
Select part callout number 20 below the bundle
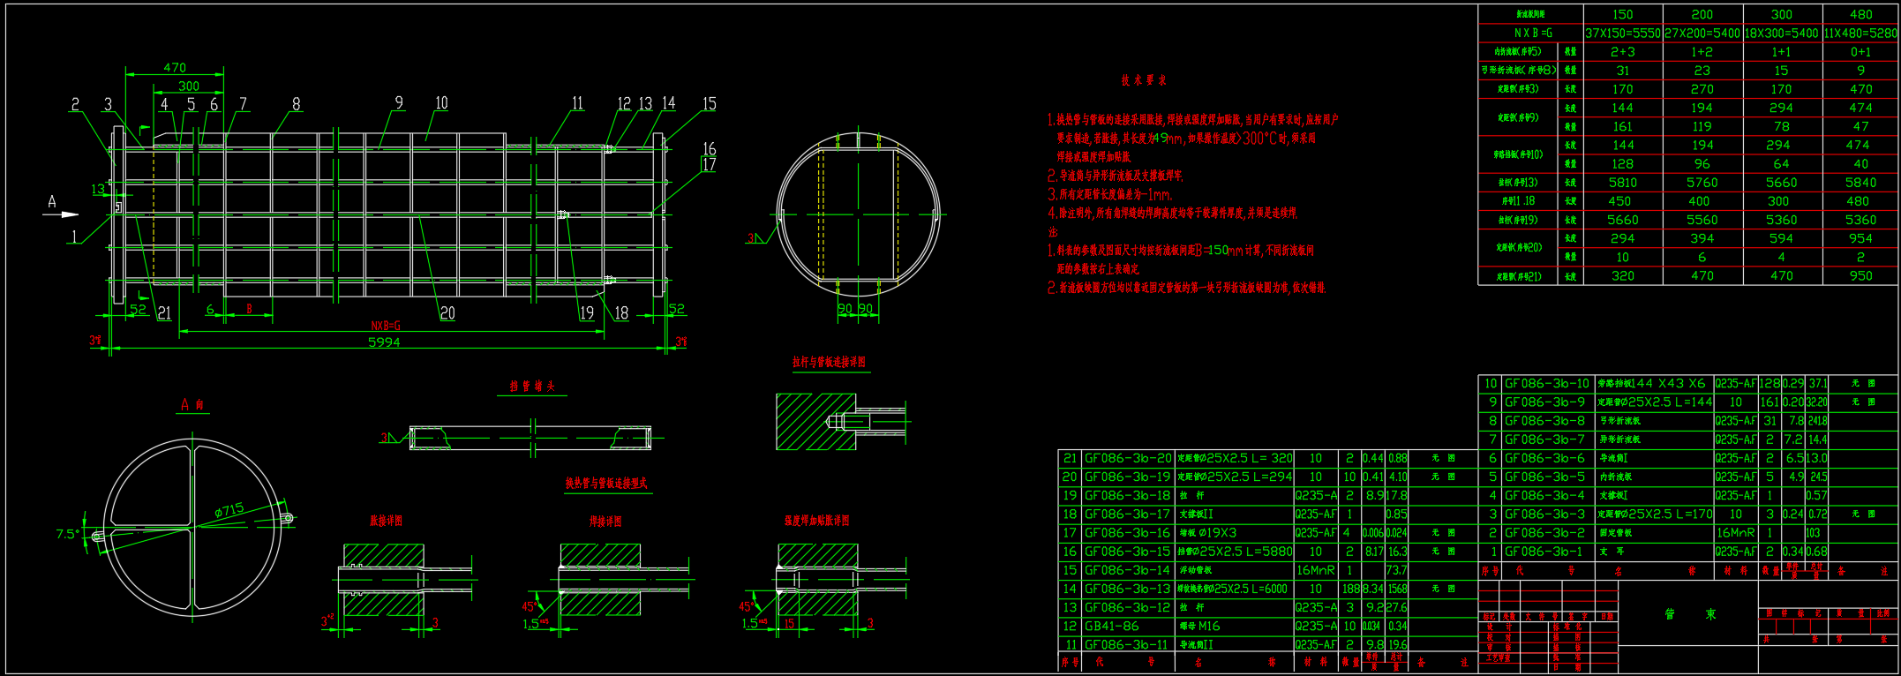[x=447, y=313]
